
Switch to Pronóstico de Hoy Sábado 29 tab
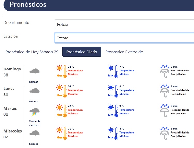[x=32, y=52]
